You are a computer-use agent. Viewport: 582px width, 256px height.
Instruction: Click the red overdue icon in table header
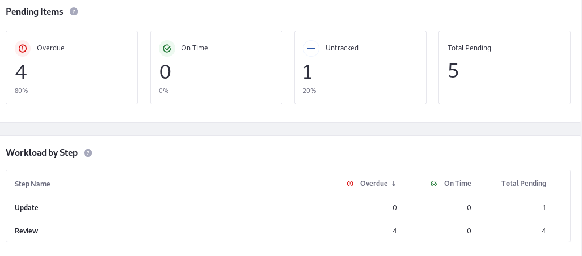pos(350,184)
